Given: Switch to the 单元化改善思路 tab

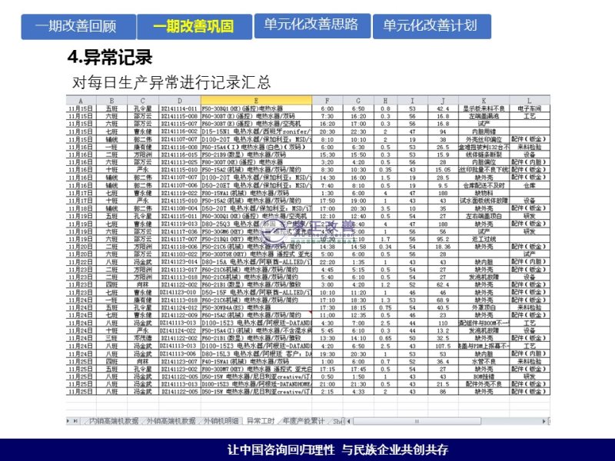Looking at the screenshot, I should coord(311,25).
